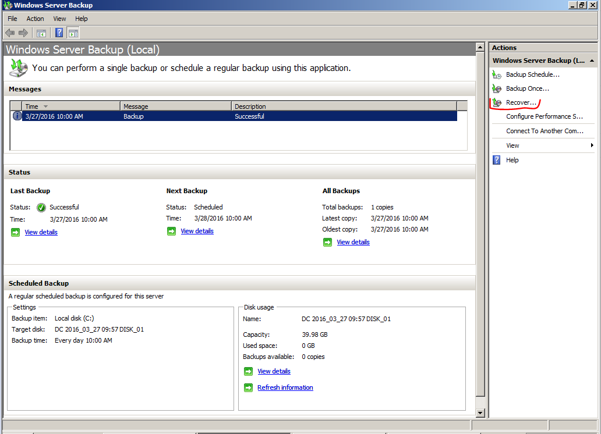Click green arrow icon beside Next Backup View details

point(171,231)
